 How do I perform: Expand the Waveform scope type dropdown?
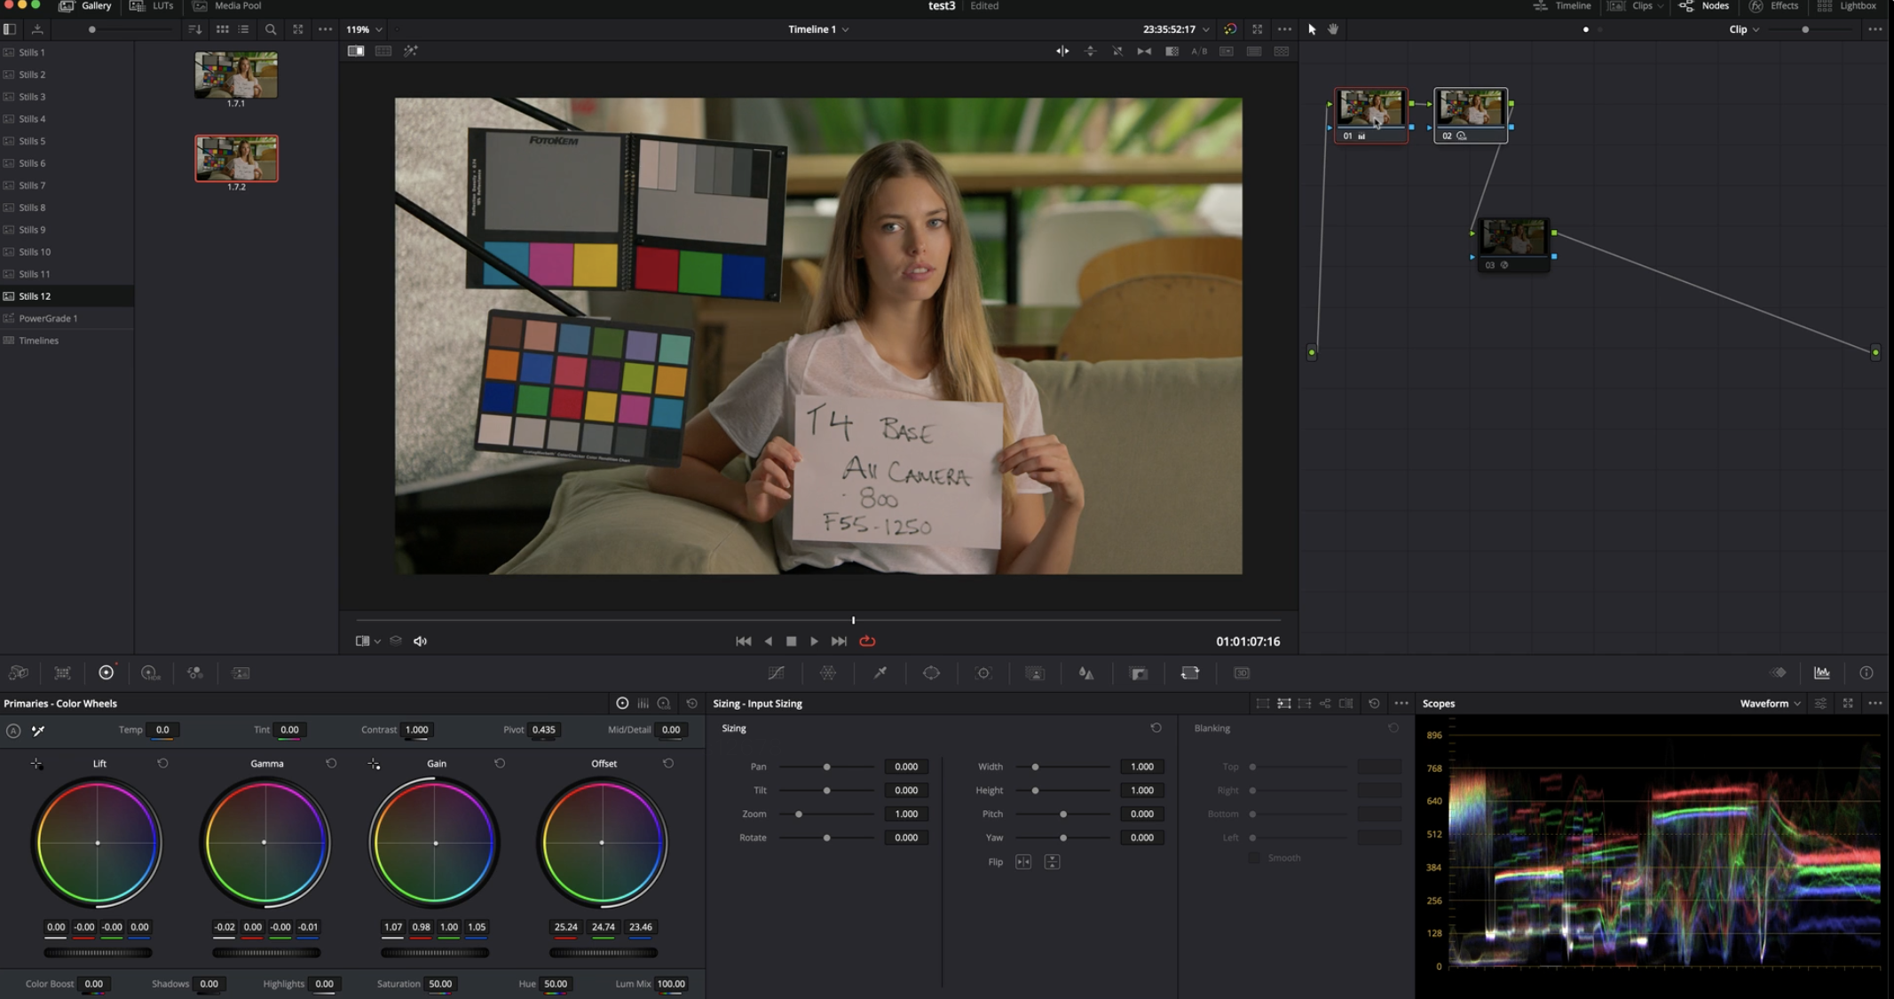point(1770,704)
